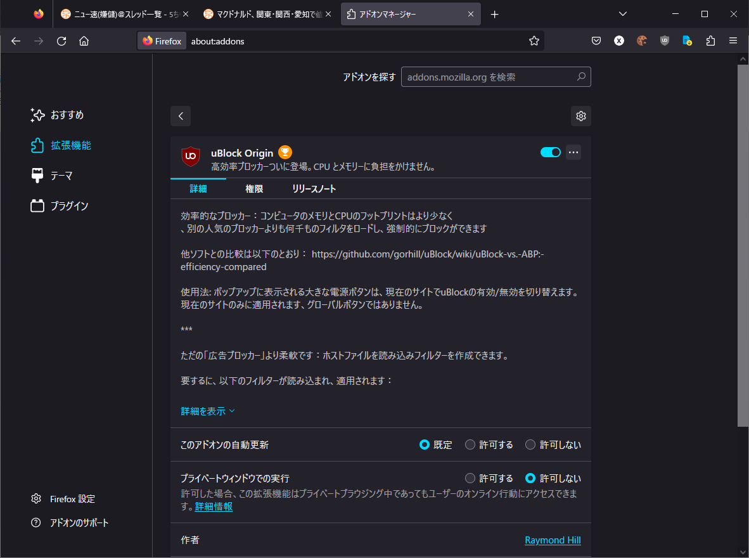Expand description with 詳細を表示
The image size is (749, 558).
(208, 412)
